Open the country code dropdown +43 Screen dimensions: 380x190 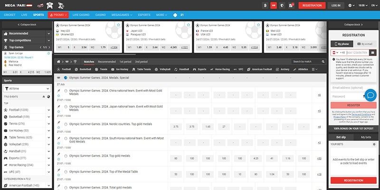[x=335, y=53]
